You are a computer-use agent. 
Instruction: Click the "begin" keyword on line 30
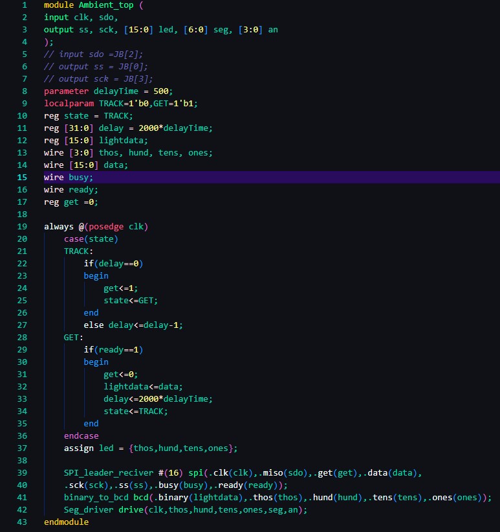tap(96, 362)
